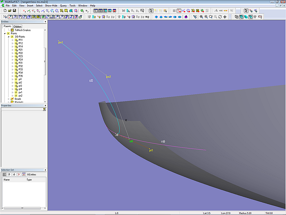Click the pan view cross-arrows icon

225,17
